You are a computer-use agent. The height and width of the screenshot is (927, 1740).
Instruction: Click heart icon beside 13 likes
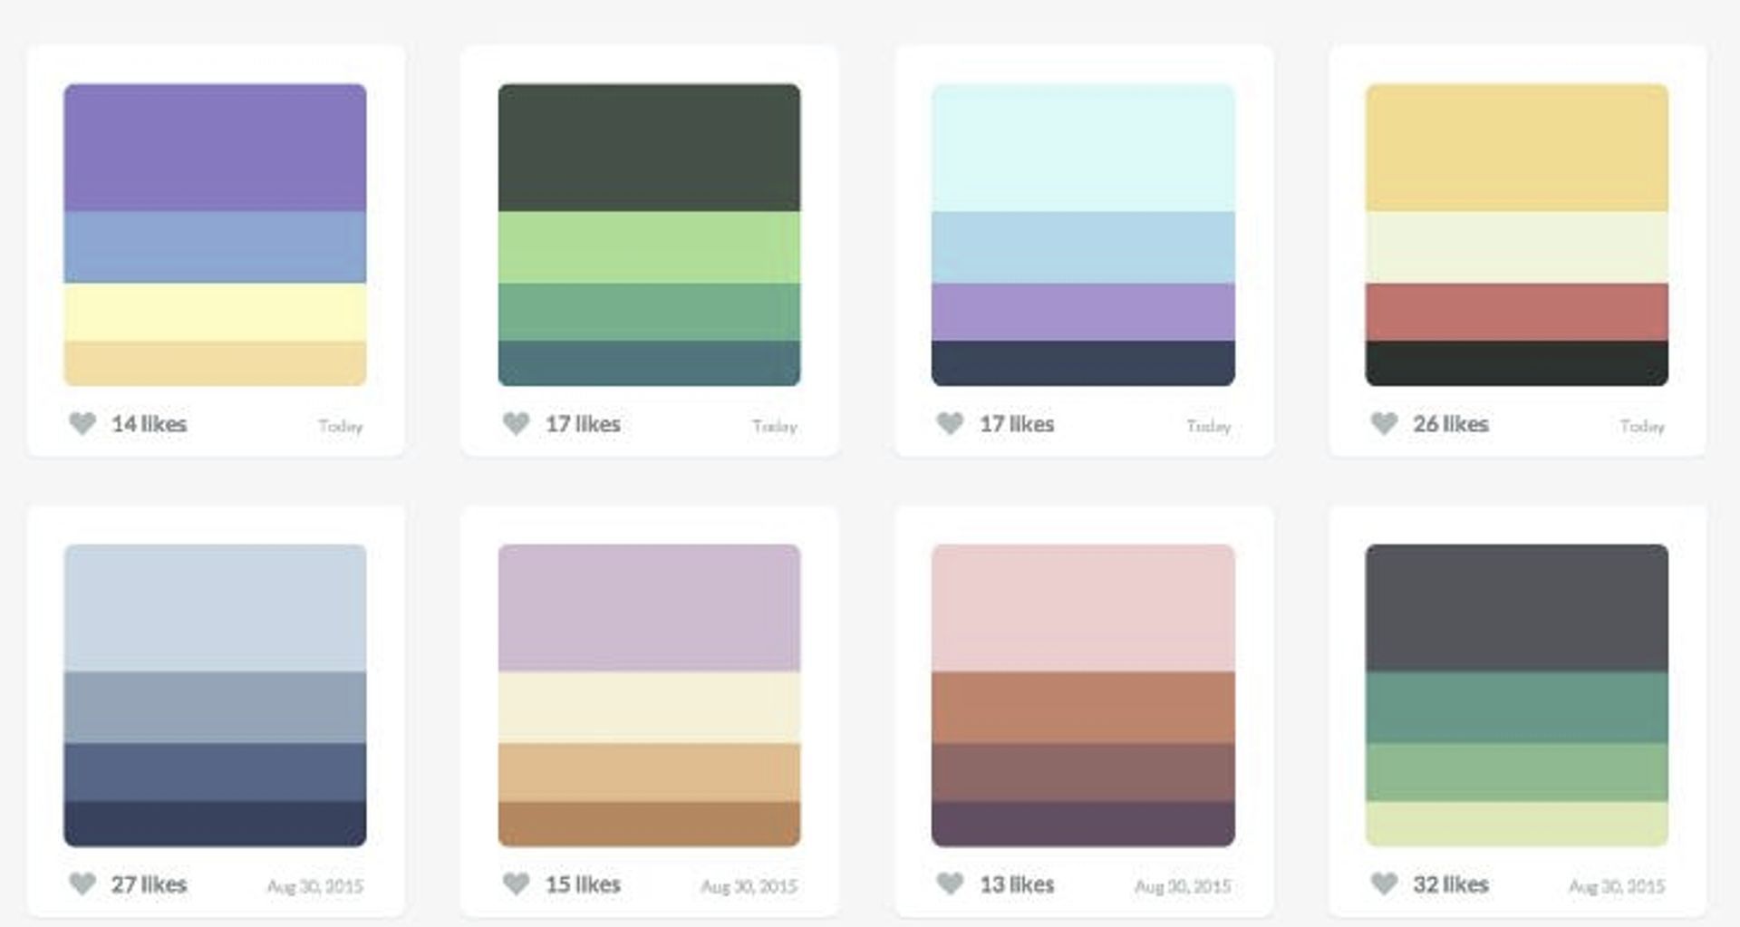pyautogui.click(x=950, y=884)
